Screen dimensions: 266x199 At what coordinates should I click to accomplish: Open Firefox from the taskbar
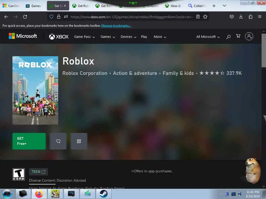(39, 194)
